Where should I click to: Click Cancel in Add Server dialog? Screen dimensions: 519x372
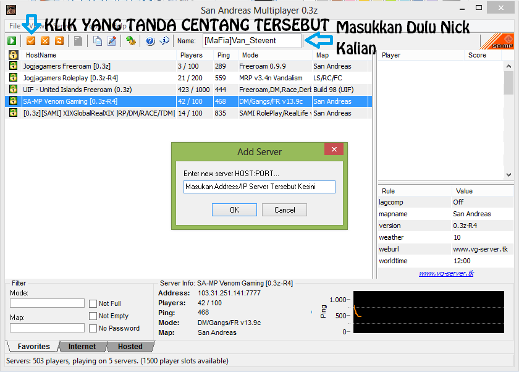(x=285, y=210)
